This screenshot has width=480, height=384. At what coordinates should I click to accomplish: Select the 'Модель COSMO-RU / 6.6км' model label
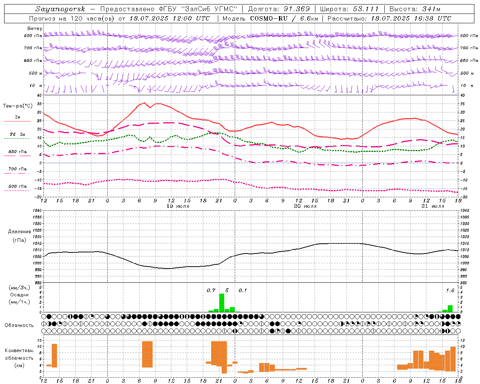click(x=270, y=18)
